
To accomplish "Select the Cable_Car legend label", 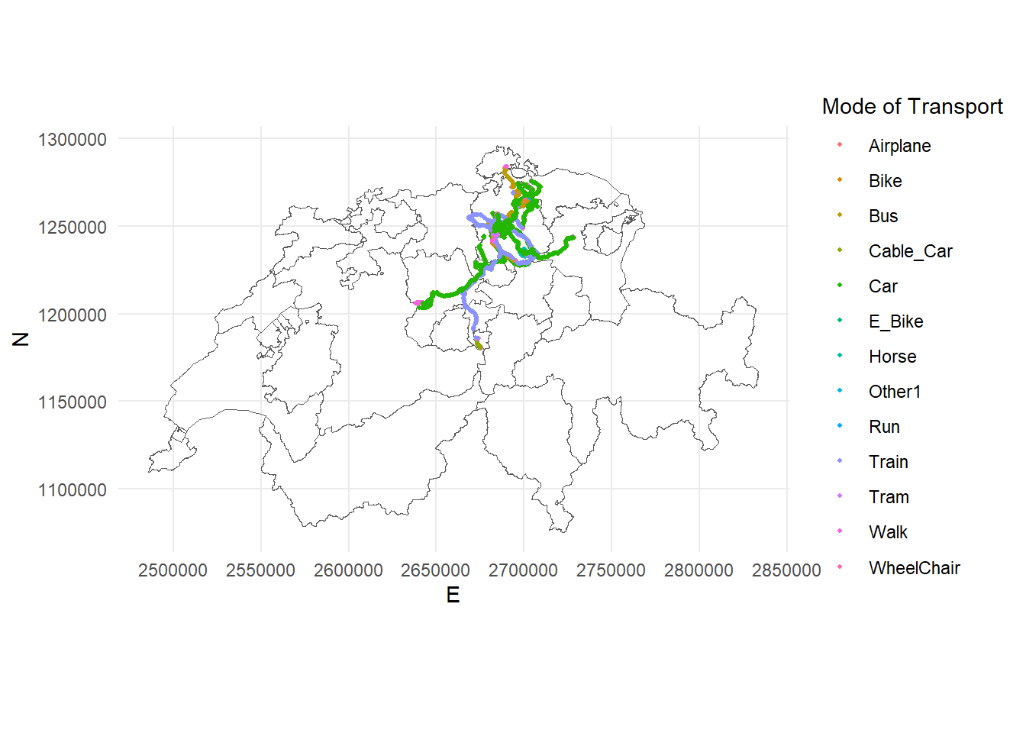I will [x=910, y=251].
